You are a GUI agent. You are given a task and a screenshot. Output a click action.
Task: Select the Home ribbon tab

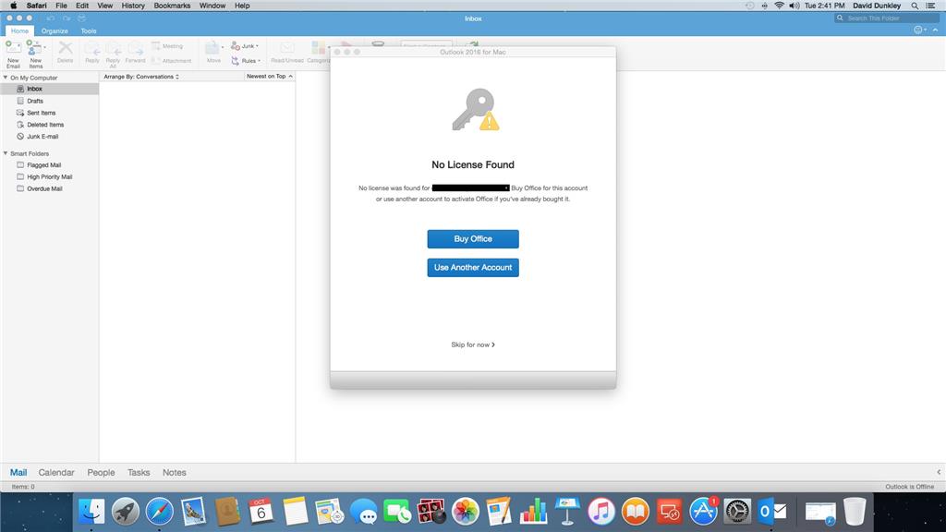(19, 30)
